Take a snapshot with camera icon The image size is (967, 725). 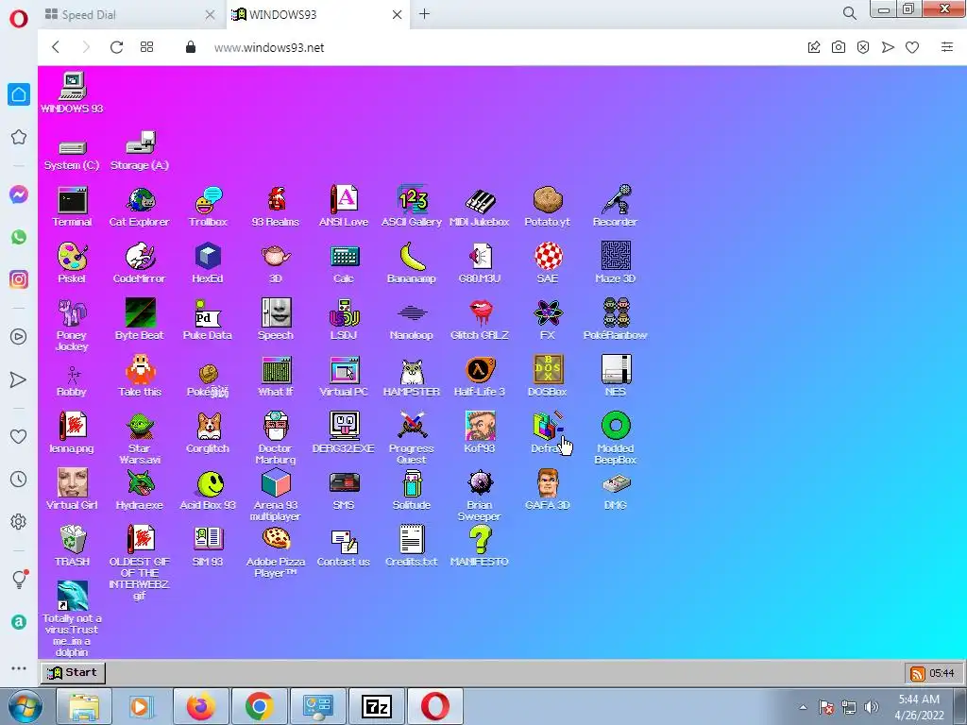(839, 47)
